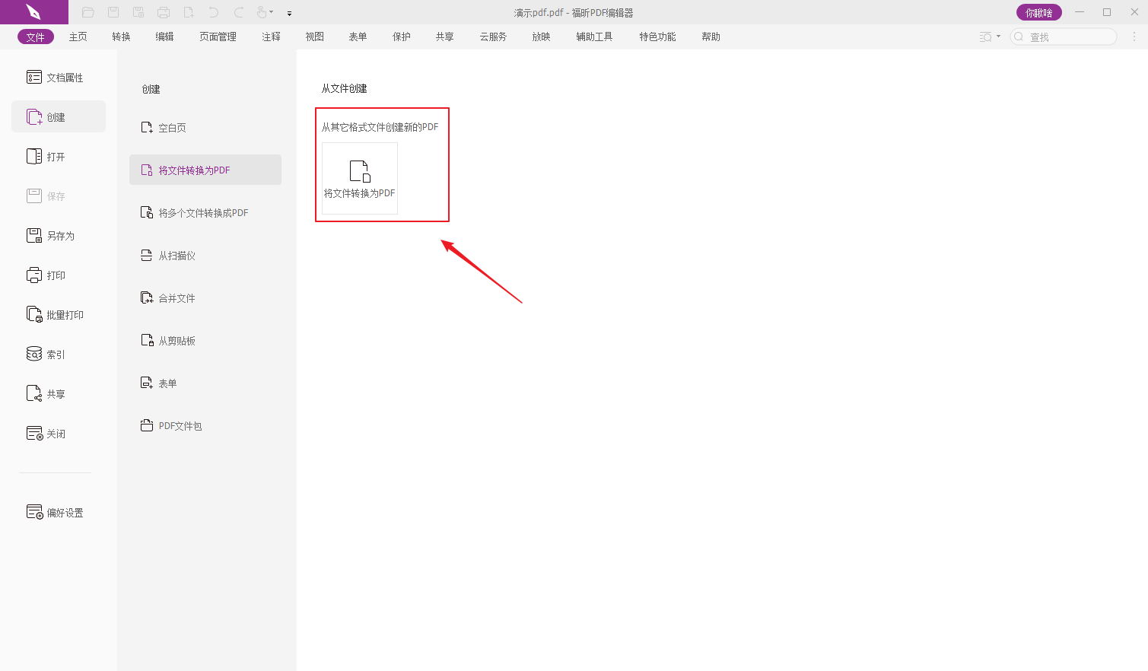
Task: Click the new blank page toolbar icon
Action: tap(189, 12)
